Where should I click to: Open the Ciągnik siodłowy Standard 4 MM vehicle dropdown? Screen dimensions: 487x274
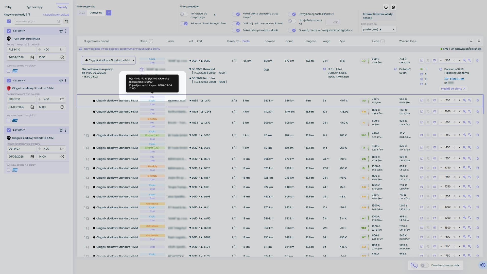pyautogui.click(x=109, y=60)
